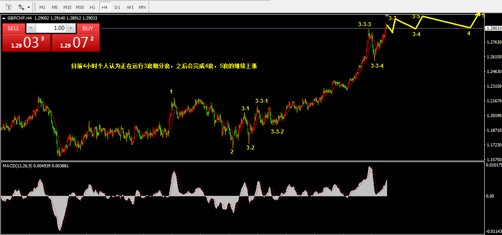Switch chart to W1 weekly timeframe
Screen dimensions: 502x235
pos(130,7)
